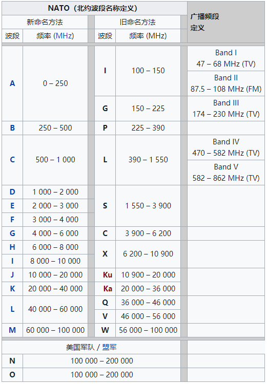Screen dimensions: 267x384
Task: Click the NATO table title header
Action: tap(94, 8)
